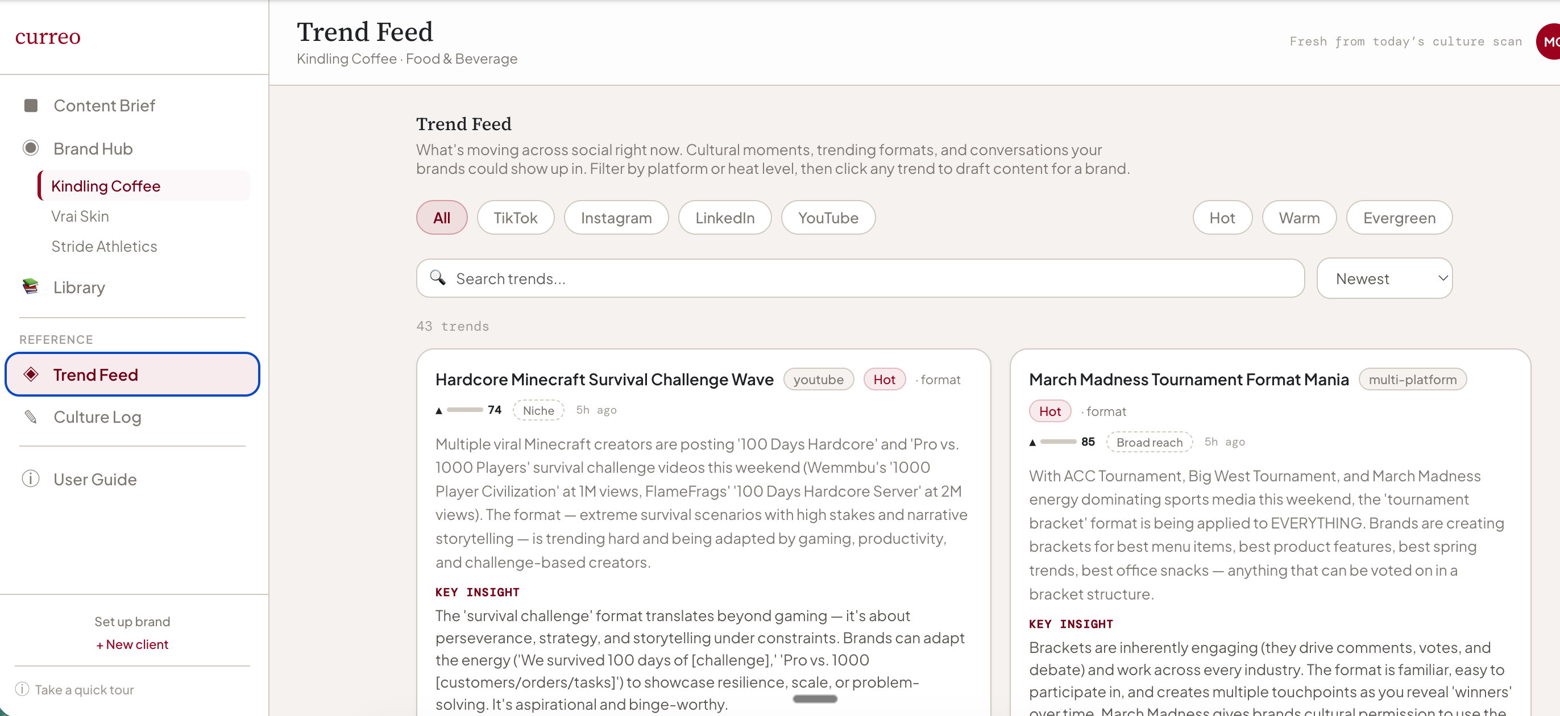The width and height of the screenshot is (1560, 716).
Task: Open the User Guide
Action: [x=94, y=478]
